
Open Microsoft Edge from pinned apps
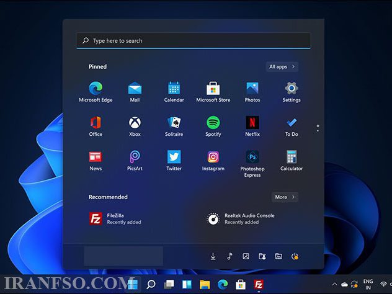[96, 92]
